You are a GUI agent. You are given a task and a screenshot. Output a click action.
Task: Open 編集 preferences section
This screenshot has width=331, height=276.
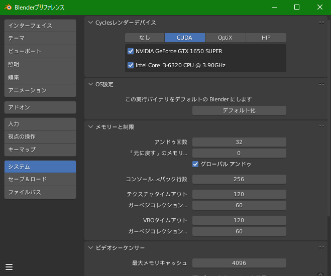pyautogui.click(x=40, y=78)
